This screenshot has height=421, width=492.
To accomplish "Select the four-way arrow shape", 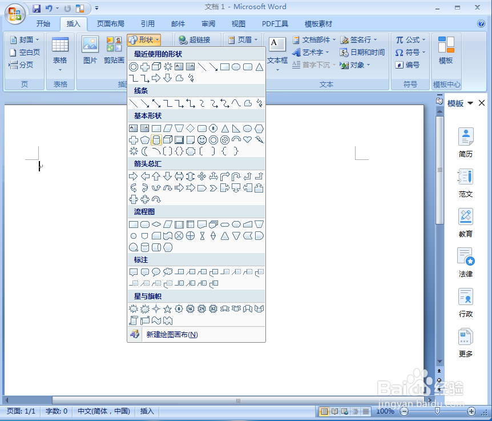I will (x=201, y=177).
